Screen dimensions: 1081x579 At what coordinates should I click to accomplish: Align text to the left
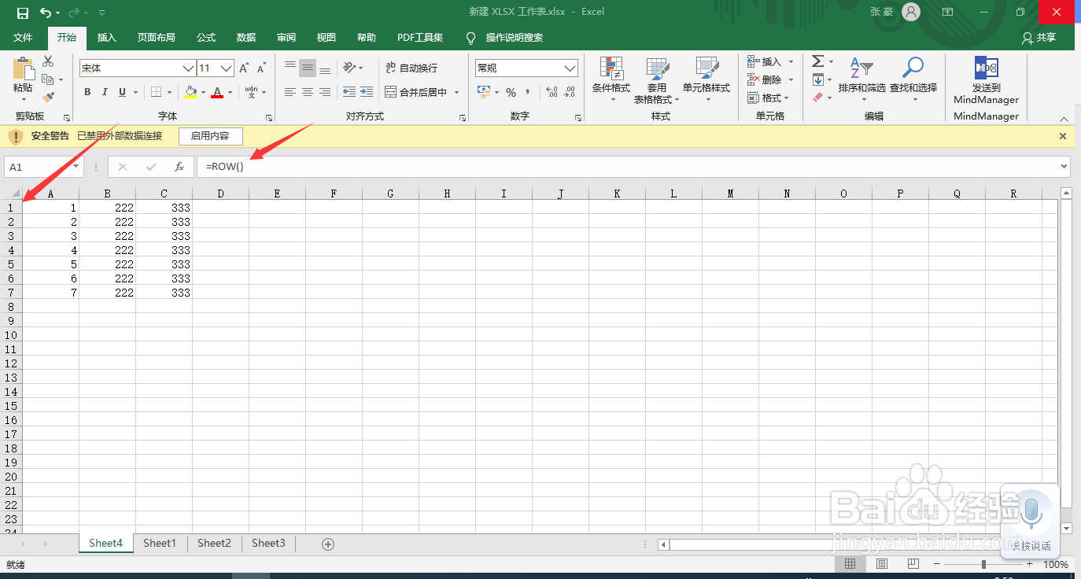(290, 92)
